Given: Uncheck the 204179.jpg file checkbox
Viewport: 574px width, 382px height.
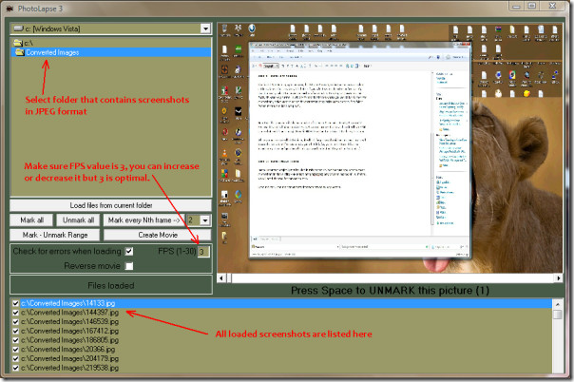Looking at the screenshot, I should click(x=15, y=358).
